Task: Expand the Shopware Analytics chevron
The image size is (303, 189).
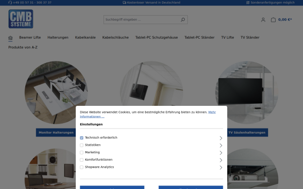Action: 221,167
